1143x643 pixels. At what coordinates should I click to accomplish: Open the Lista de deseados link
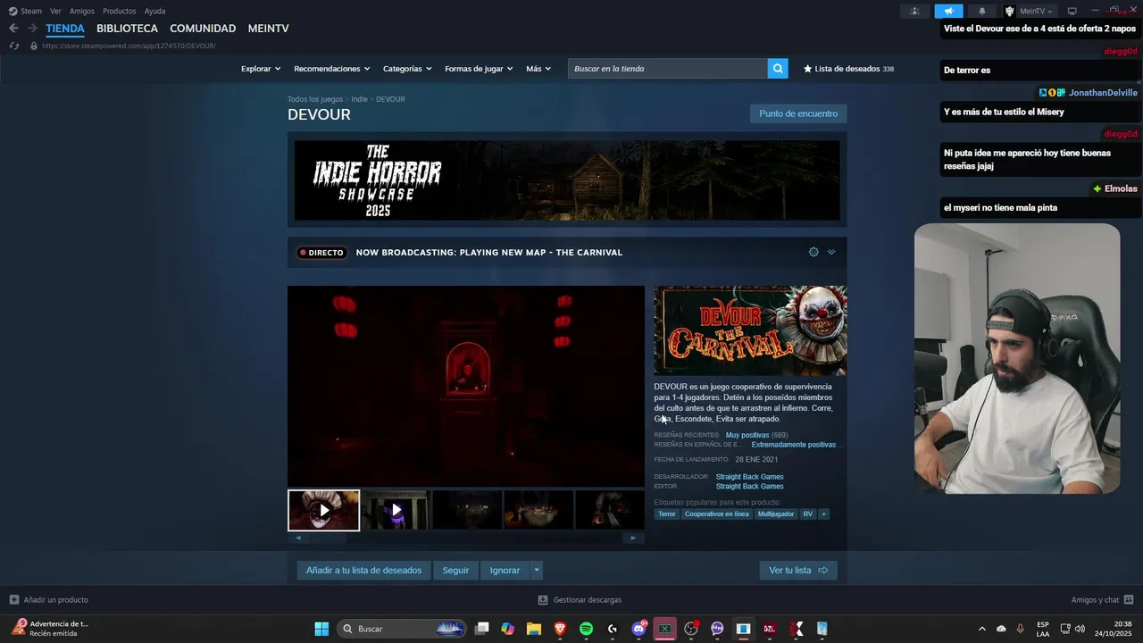pos(848,69)
